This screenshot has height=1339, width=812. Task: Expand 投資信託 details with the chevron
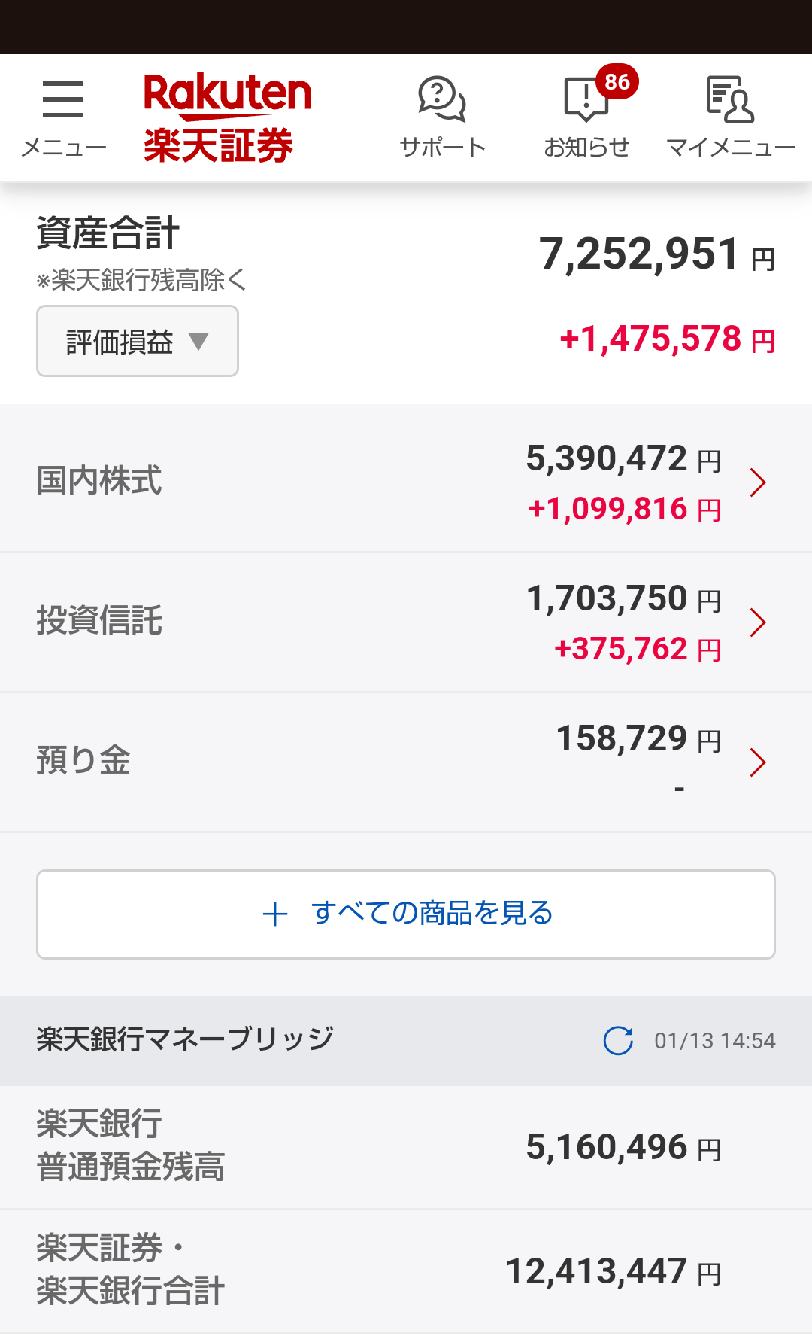pos(758,622)
